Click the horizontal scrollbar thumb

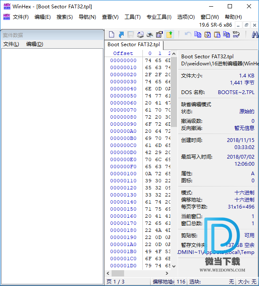[x=118, y=273]
